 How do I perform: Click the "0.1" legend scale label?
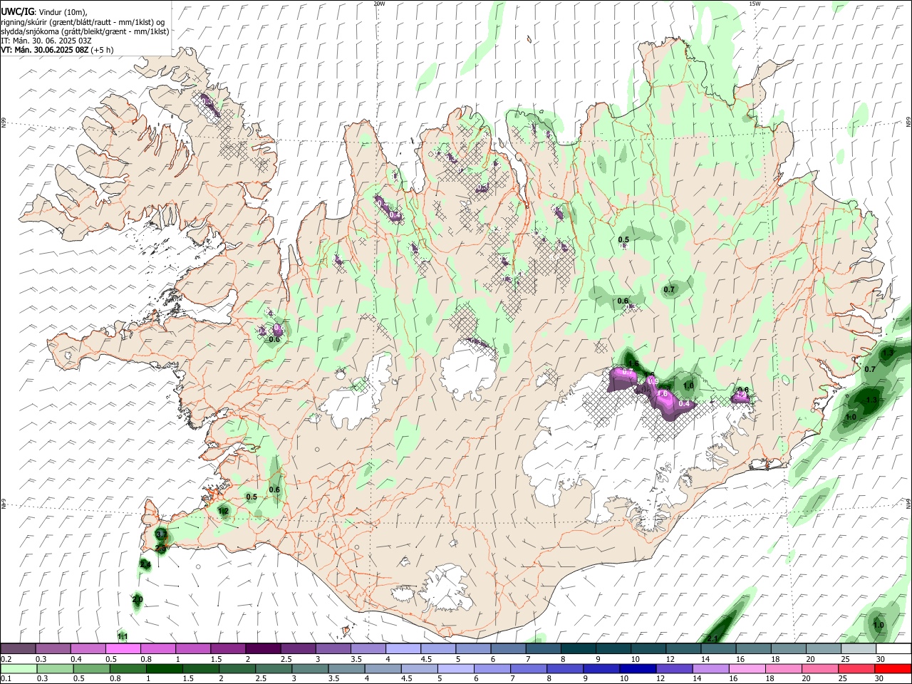pos(6,679)
